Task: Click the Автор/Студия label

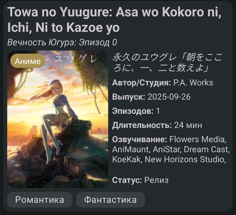Action: [x=142, y=83]
